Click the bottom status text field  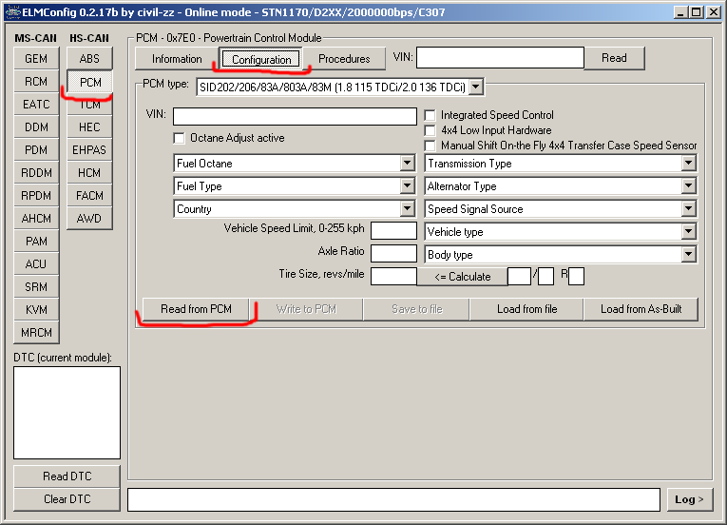click(393, 499)
